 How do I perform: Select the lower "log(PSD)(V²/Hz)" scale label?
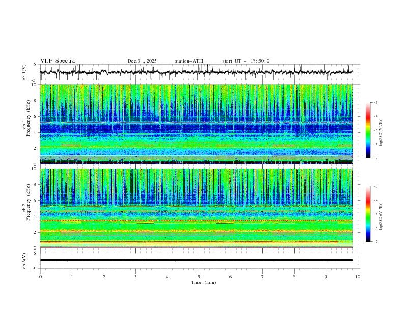(381, 216)
